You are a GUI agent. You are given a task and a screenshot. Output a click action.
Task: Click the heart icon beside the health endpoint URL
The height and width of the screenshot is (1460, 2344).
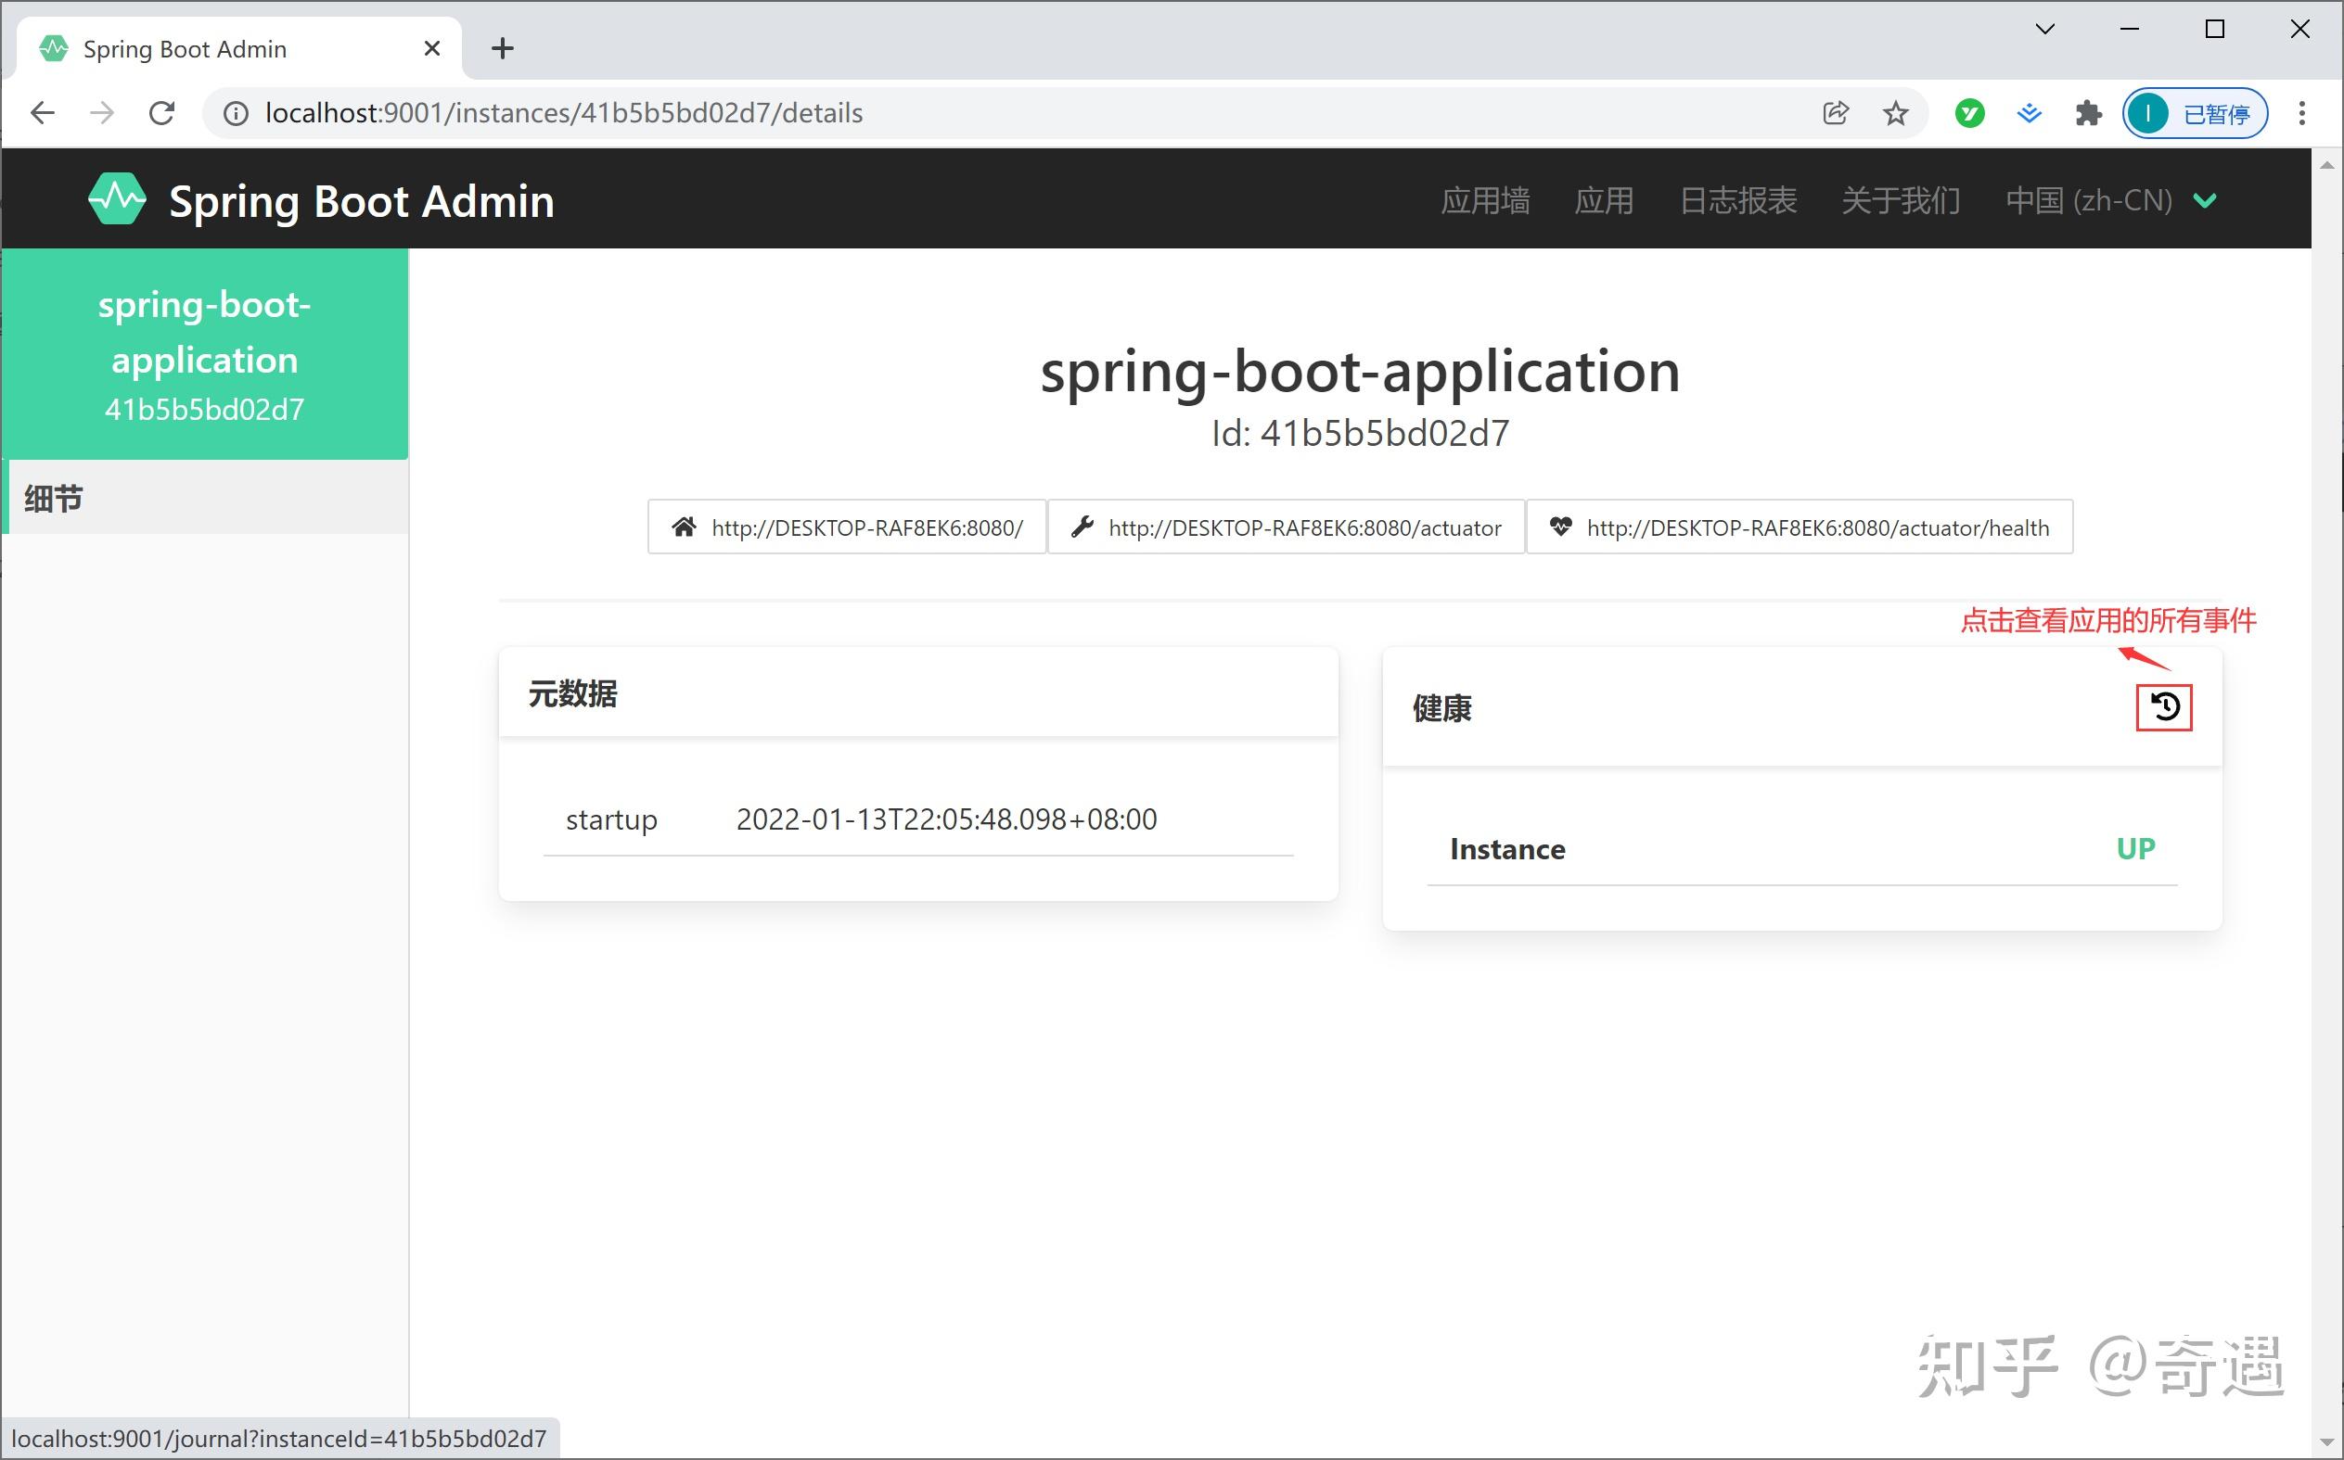1561,527
